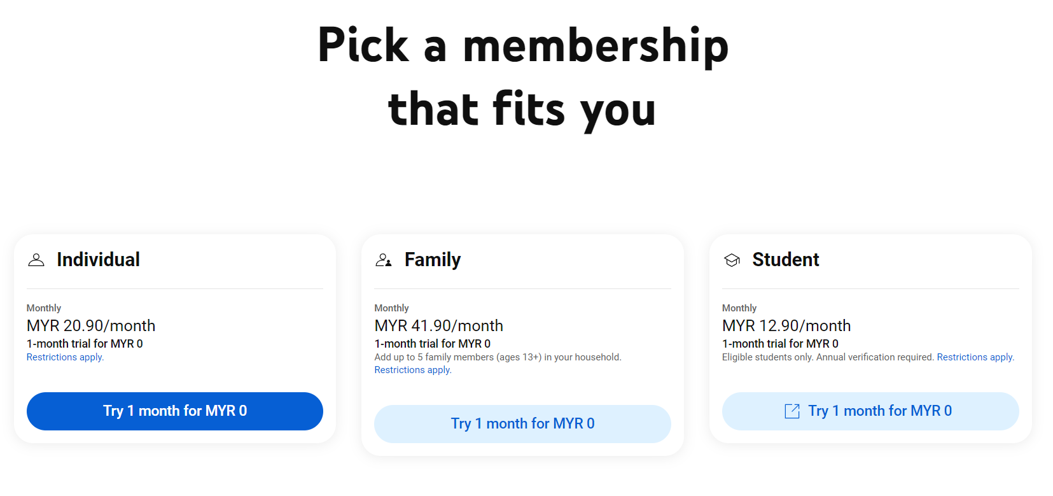Click the Monthly label in Individual card

tap(44, 308)
